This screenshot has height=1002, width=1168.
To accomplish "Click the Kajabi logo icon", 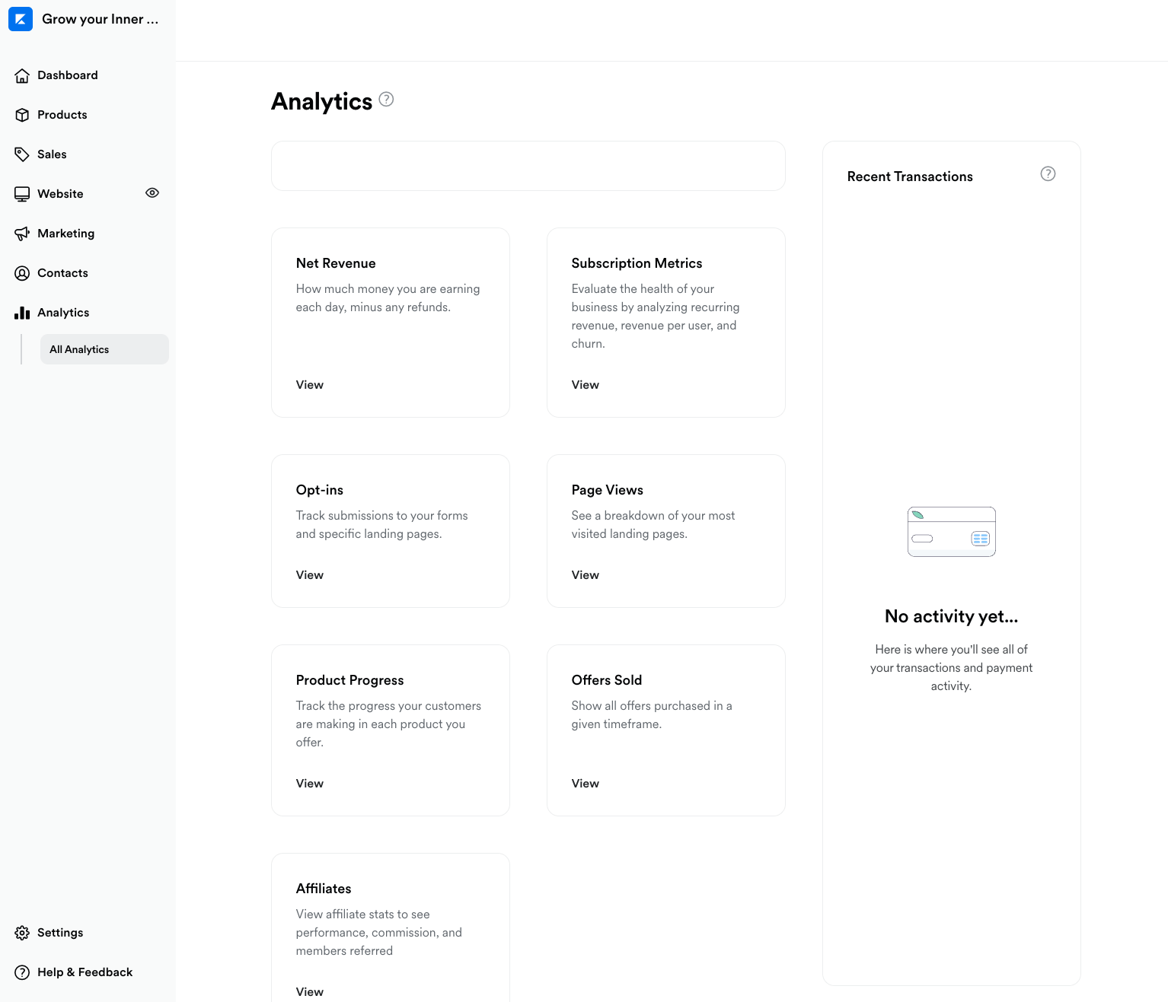I will click(21, 19).
